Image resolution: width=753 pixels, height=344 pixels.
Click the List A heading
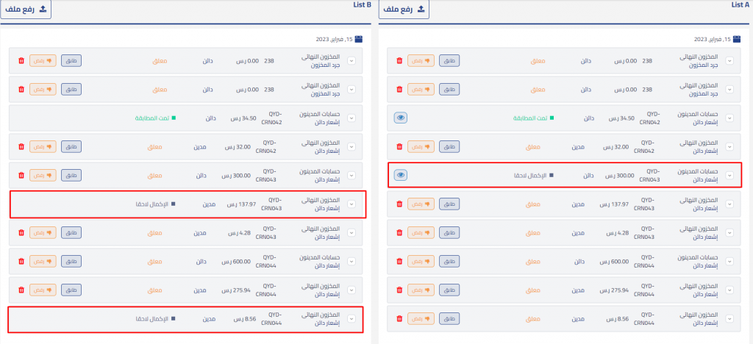click(x=741, y=5)
